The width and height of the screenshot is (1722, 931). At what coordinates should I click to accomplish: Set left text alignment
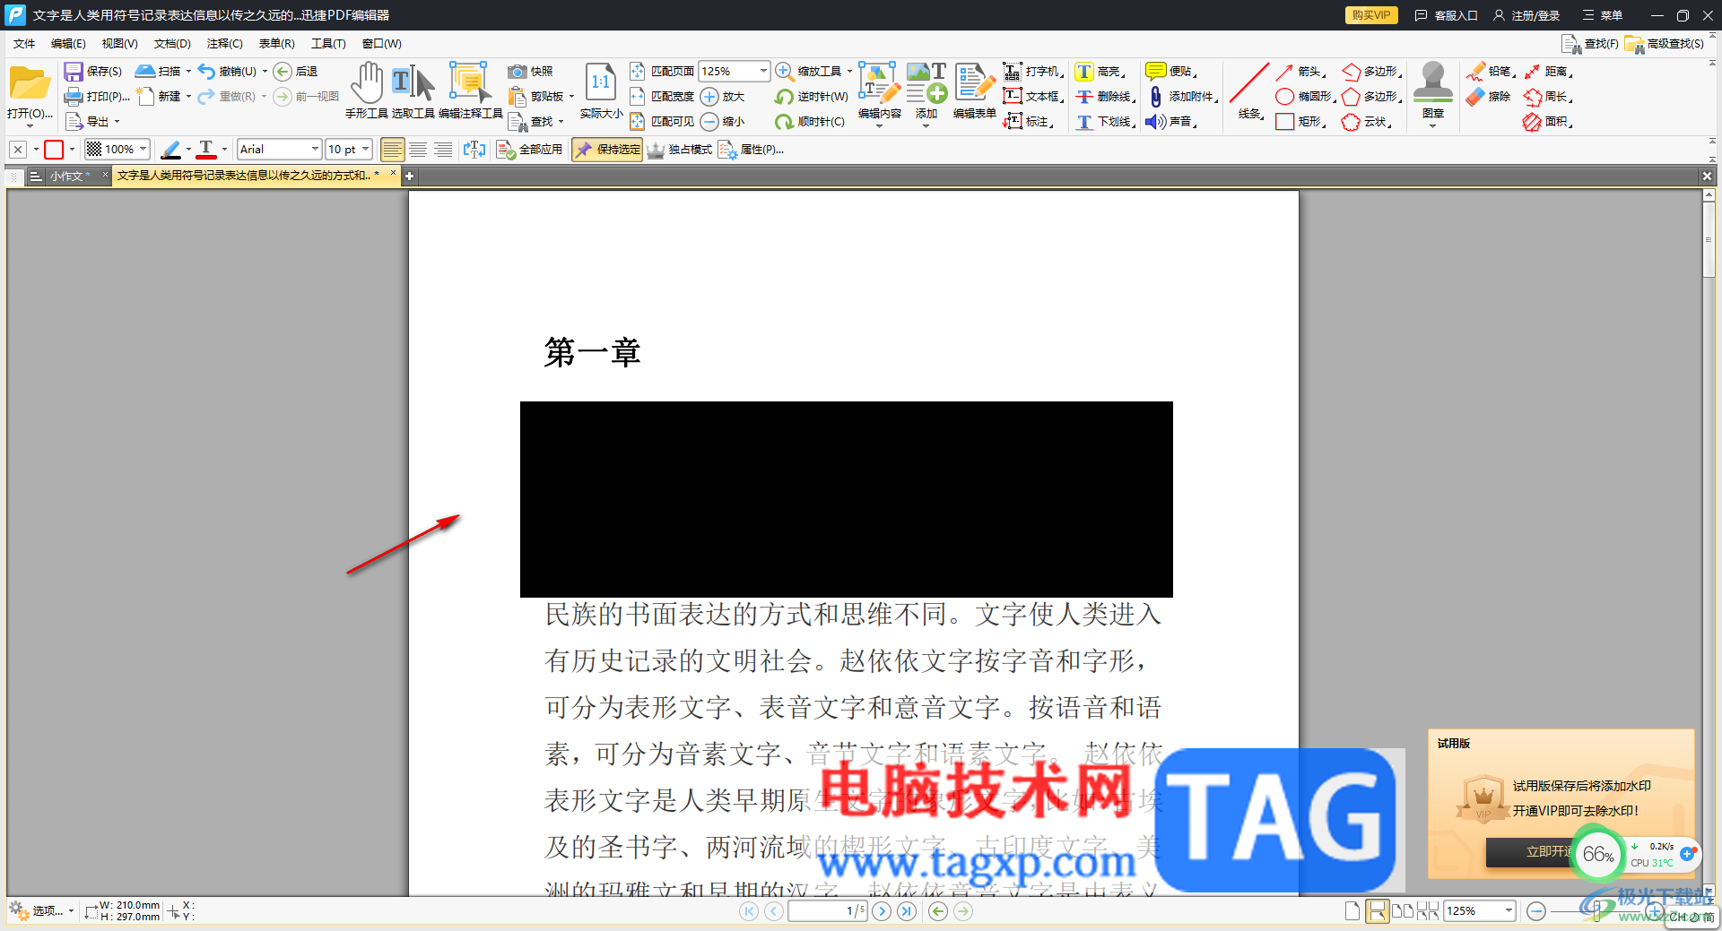coord(392,150)
